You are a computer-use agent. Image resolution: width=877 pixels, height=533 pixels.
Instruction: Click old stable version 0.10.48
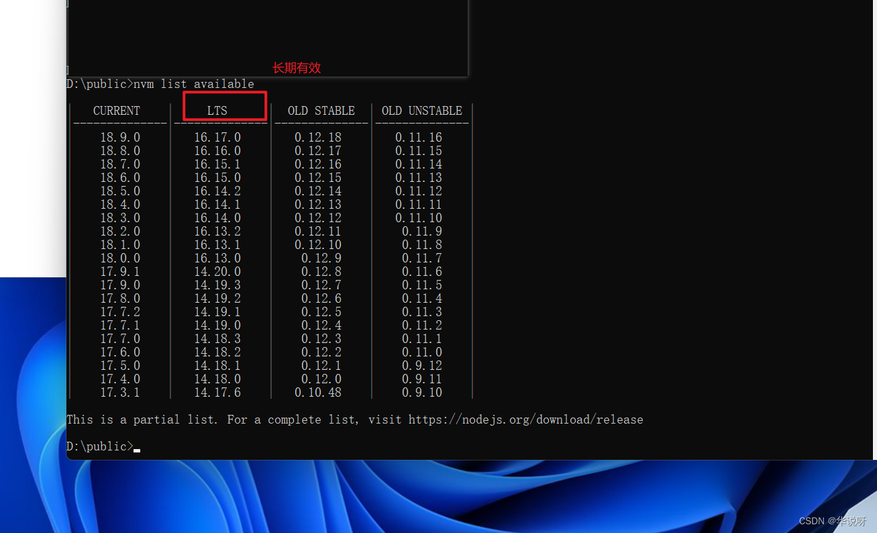(318, 393)
